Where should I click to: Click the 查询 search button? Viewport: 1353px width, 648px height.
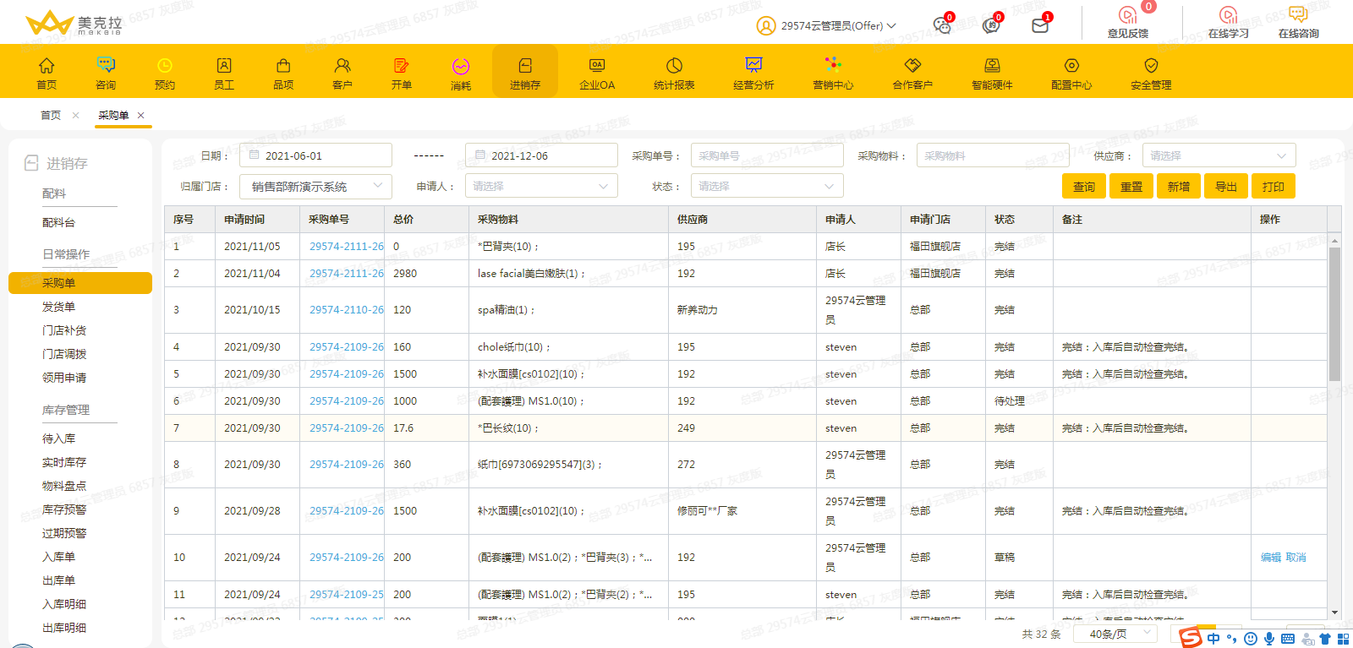click(x=1083, y=187)
